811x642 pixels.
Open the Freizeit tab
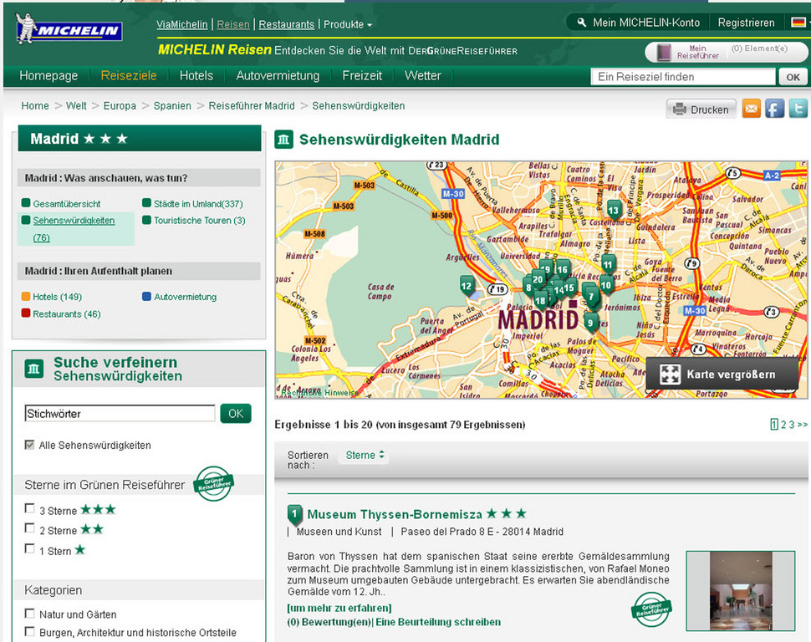pos(362,75)
